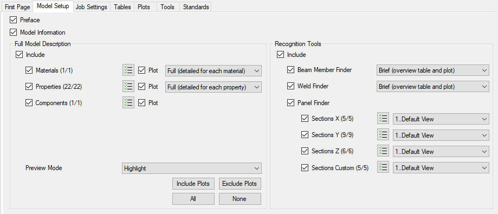Toggle the Materials (1/1) checkbox
Viewport: 498px width, 214px height.
coord(29,70)
